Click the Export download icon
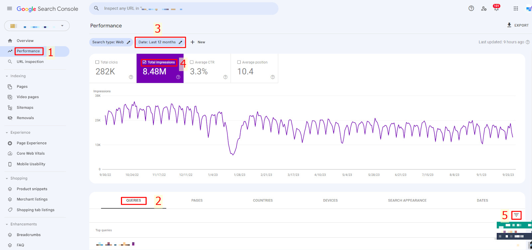 [509, 25]
